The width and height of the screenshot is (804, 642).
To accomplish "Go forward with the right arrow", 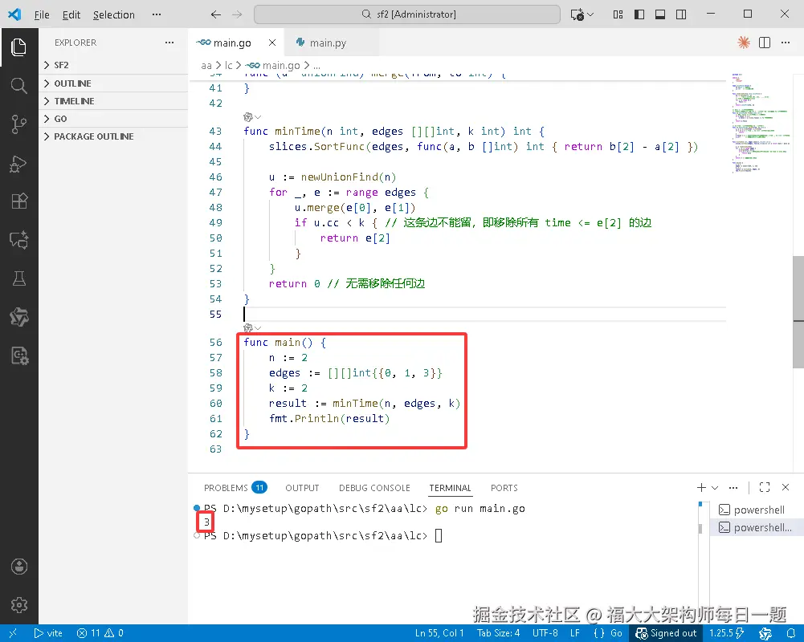I will tap(237, 14).
